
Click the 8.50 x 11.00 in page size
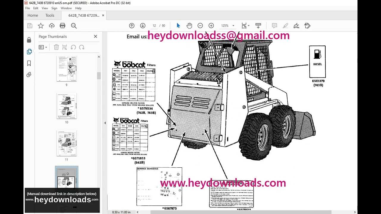click(x=121, y=212)
